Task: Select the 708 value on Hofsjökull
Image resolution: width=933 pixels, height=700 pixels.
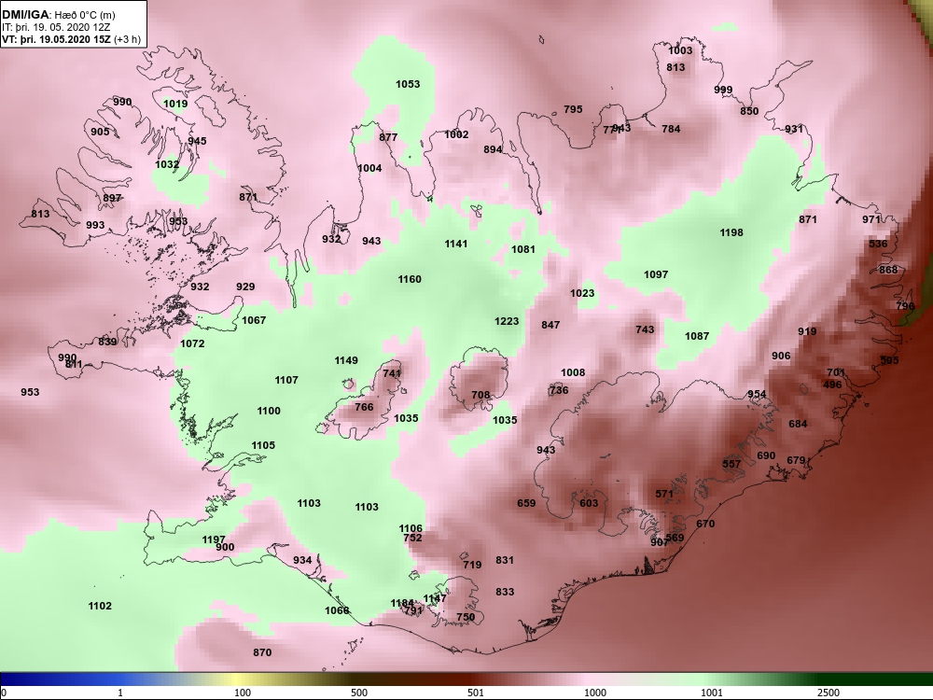Action: (480, 395)
